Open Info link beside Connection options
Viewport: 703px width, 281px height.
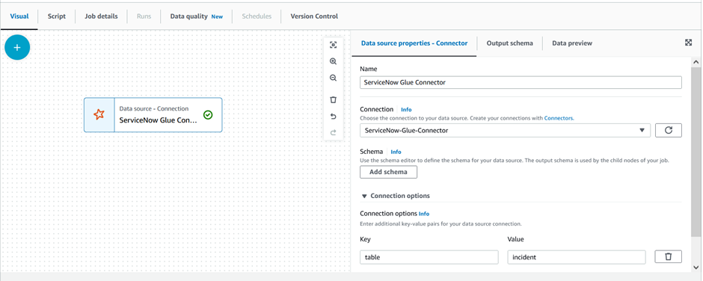click(x=424, y=214)
